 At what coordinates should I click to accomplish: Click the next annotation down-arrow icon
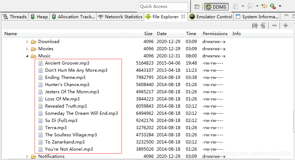click(x=235, y=6)
